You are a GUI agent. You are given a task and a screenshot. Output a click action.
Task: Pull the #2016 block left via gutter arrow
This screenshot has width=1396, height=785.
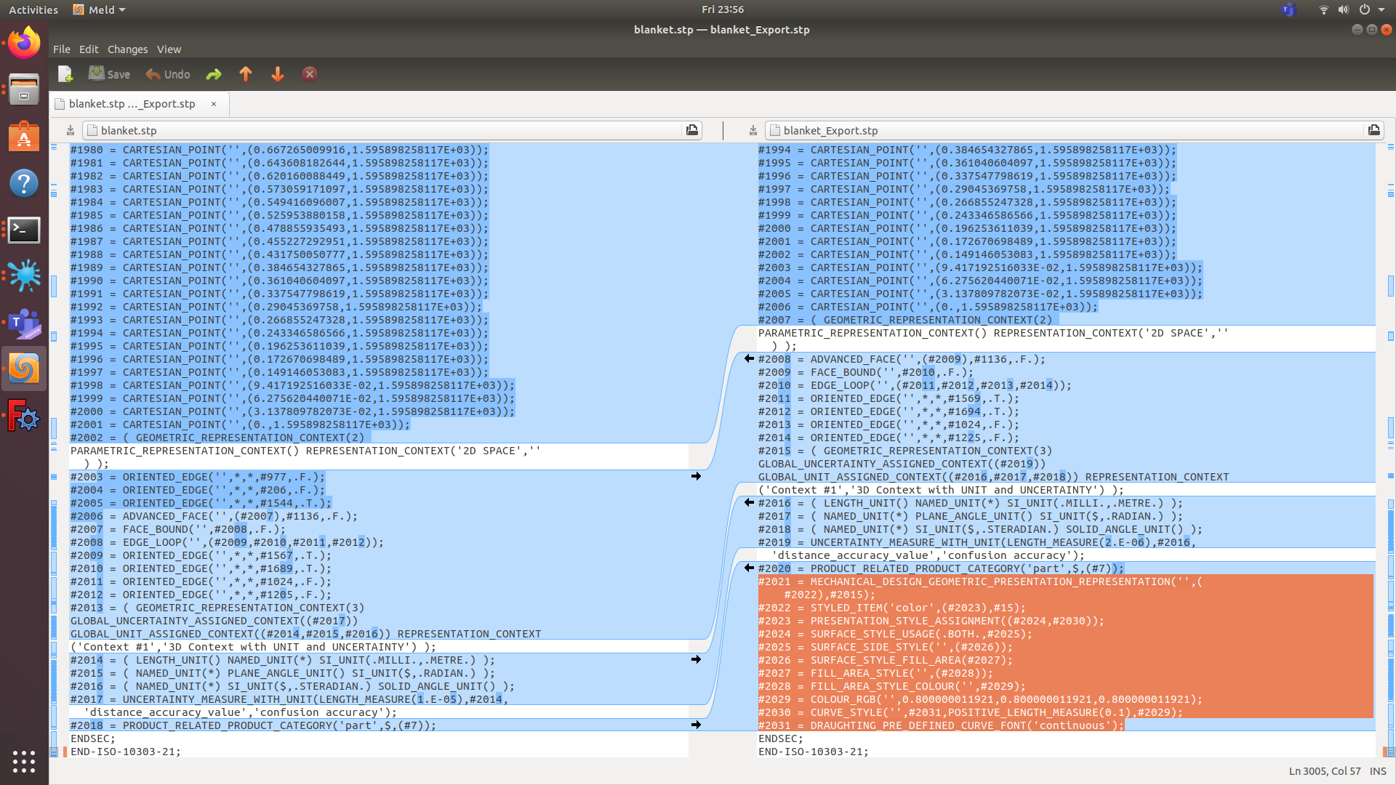point(749,502)
